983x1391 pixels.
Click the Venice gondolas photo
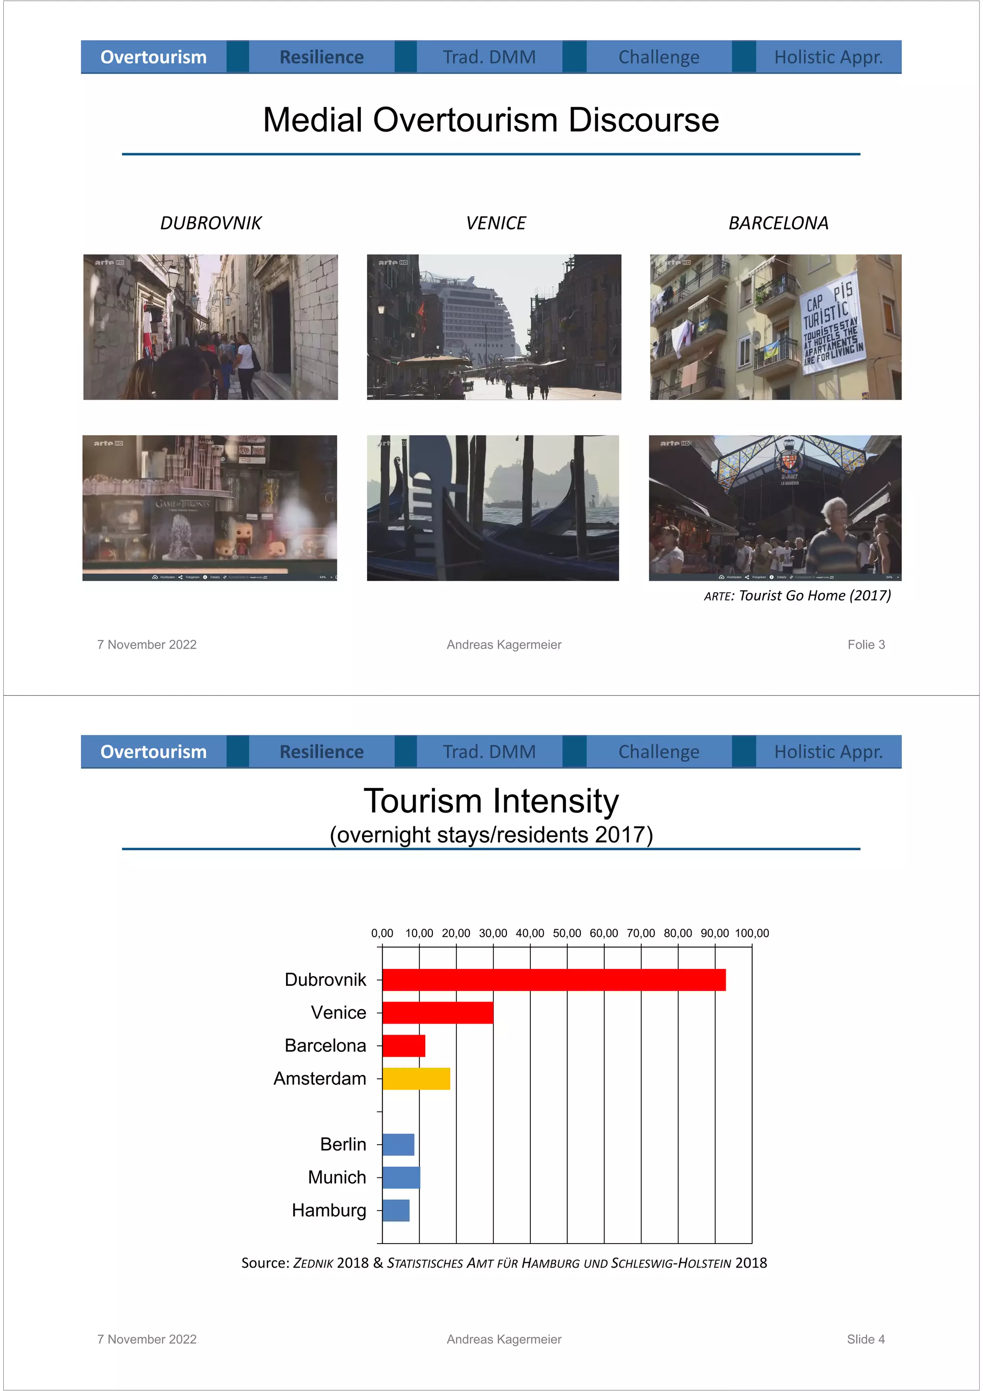click(x=492, y=508)
